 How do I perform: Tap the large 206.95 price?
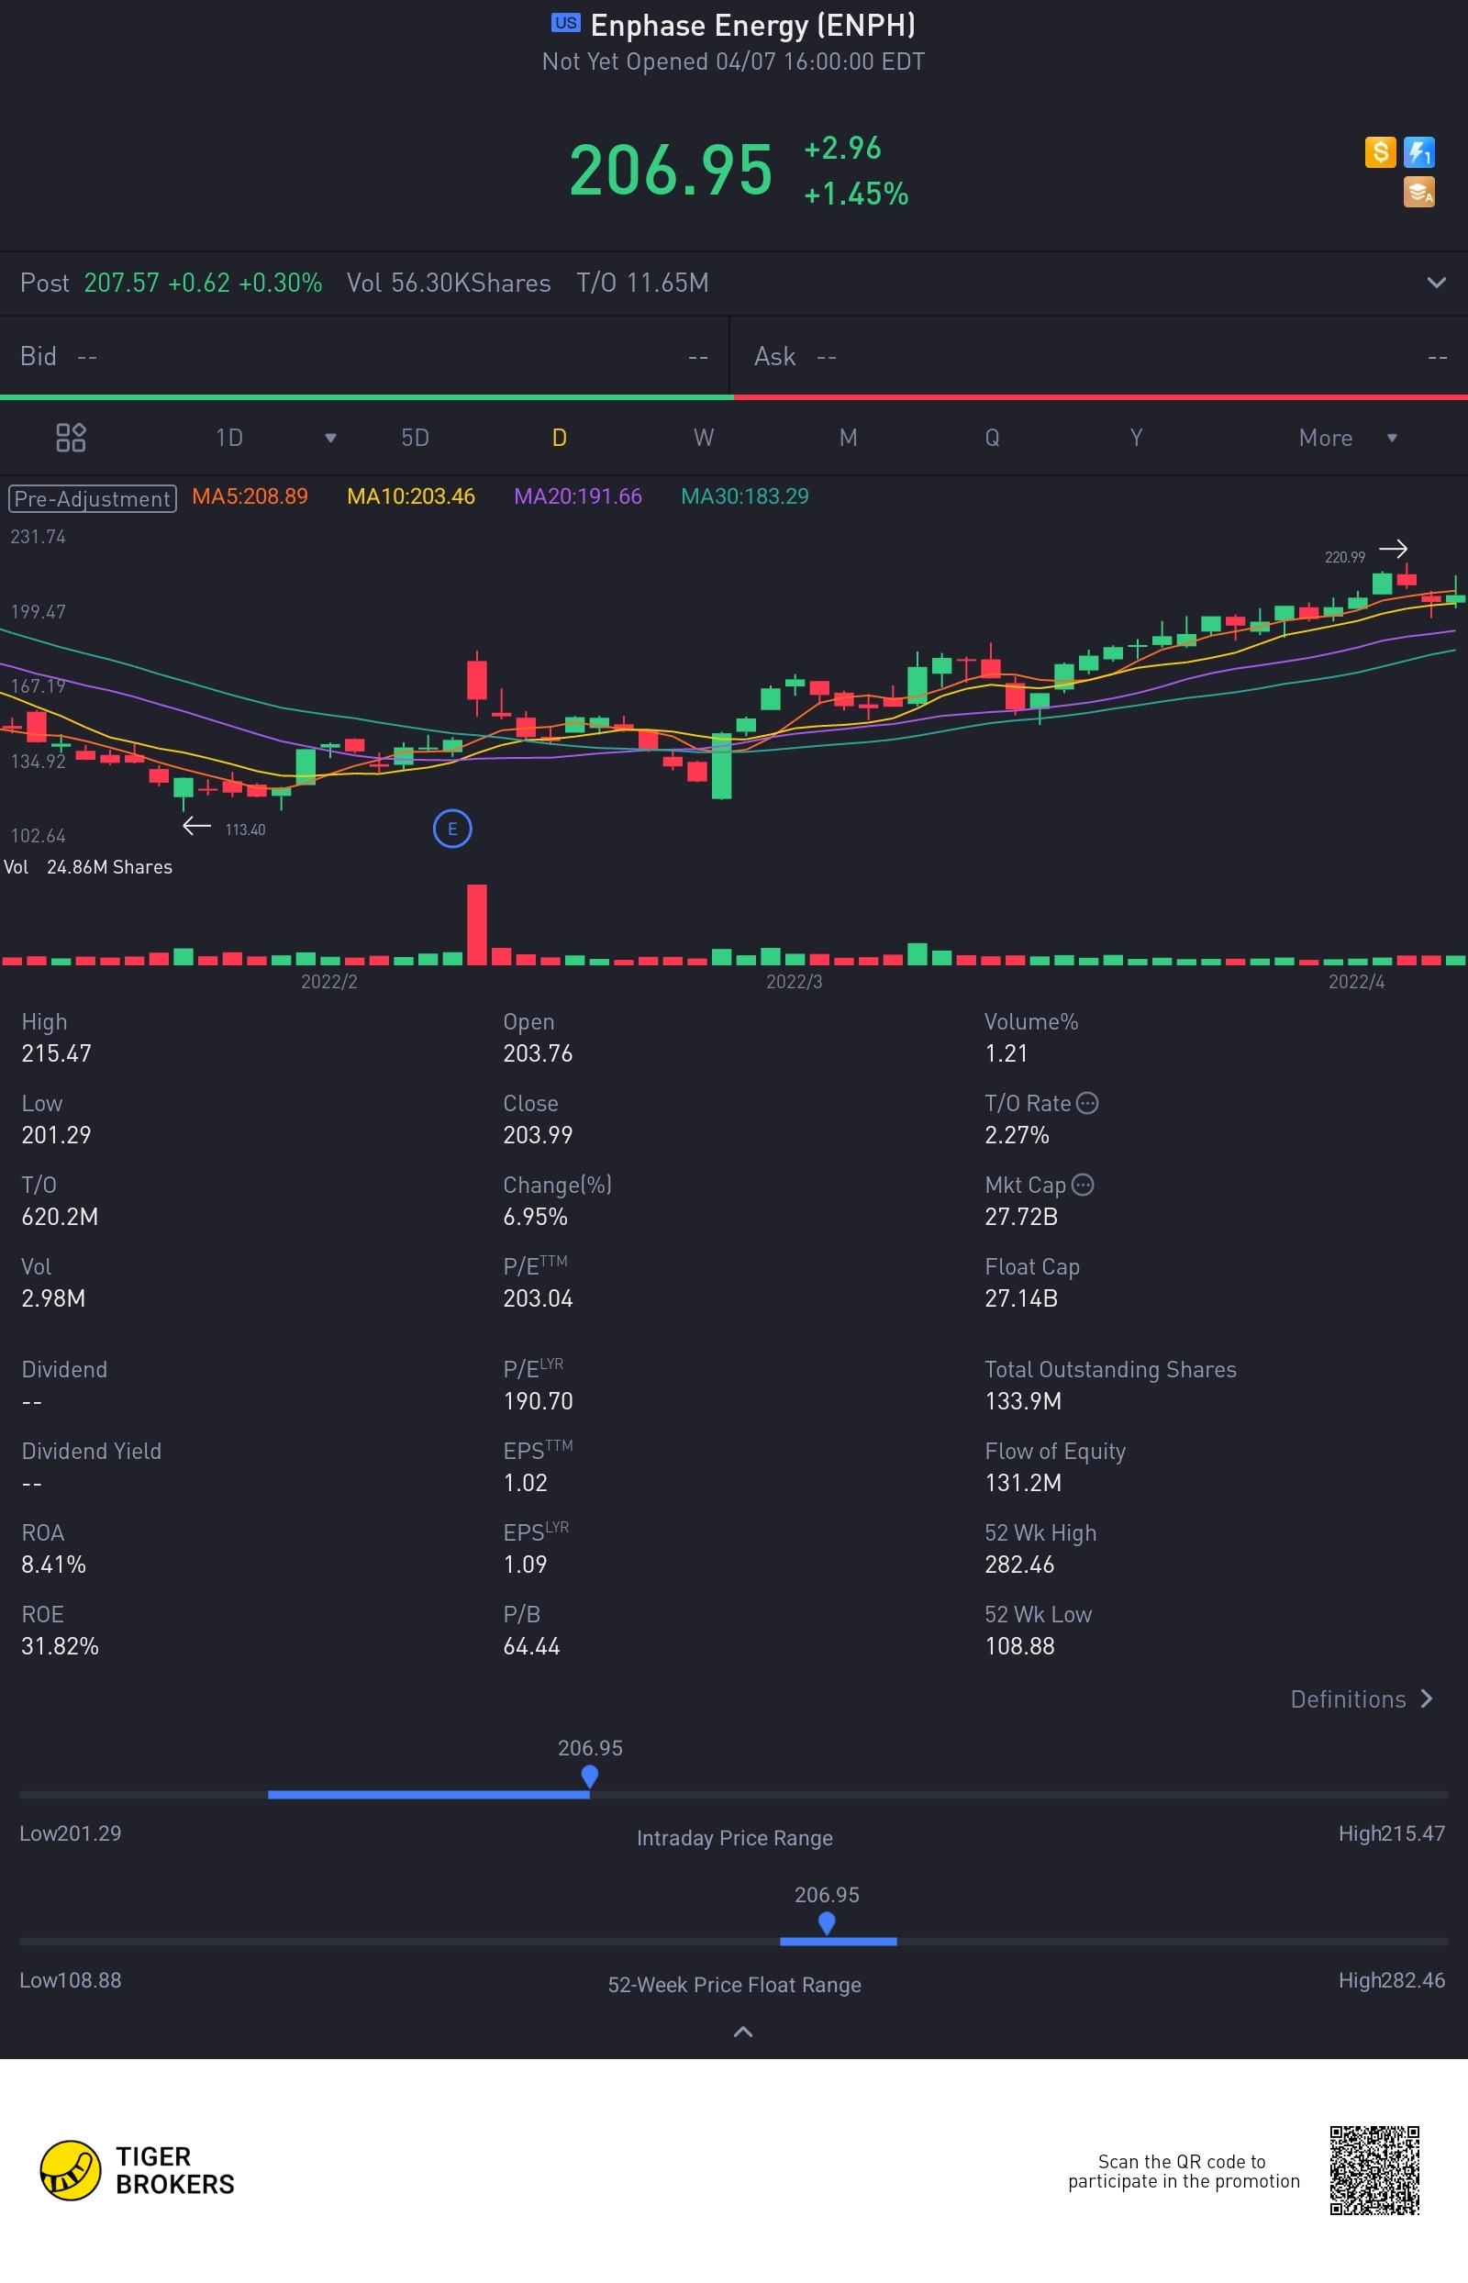coord(671,171)
